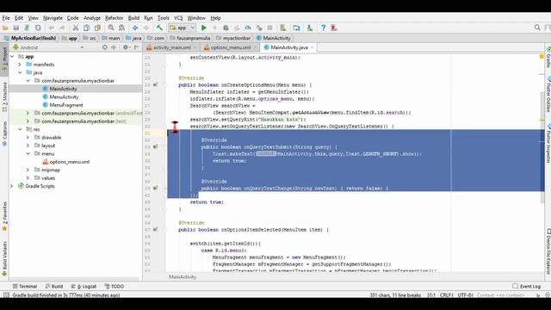551x310 pixels.
Task: Open the Logcat tool window
Action: point(84,287)
